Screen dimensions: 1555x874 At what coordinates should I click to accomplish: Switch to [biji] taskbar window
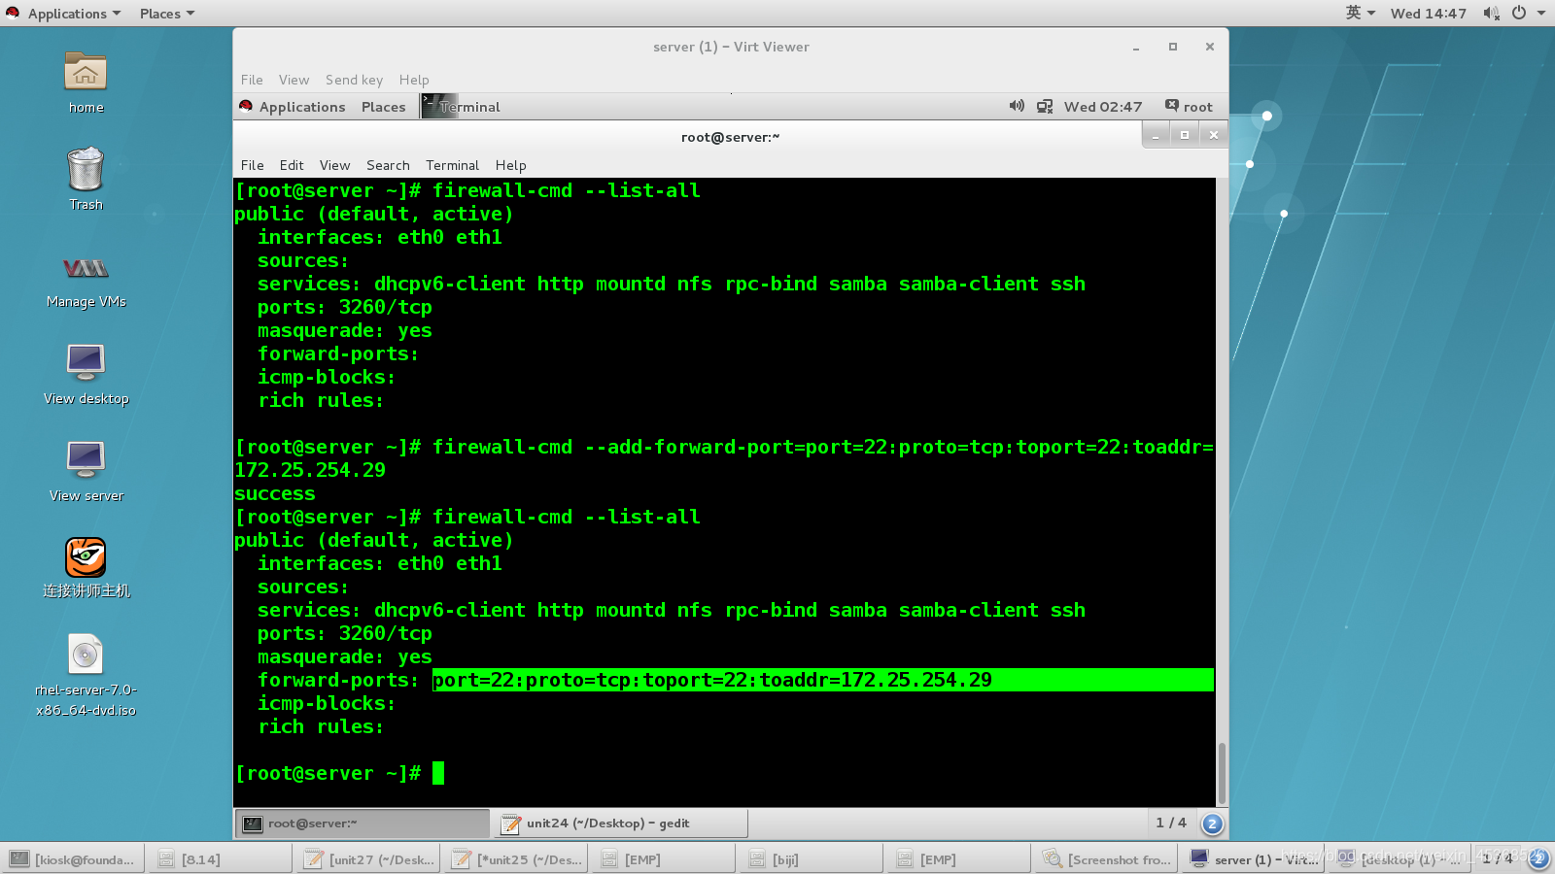pyautogui.click(x=811, y=858)
